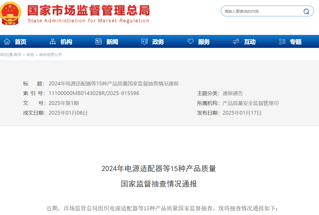
Task: Click the national emblem logo
Action: coord(10,13)
